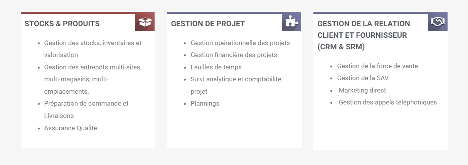Click 'Préparation de commande et Livraisons'
The width and height of the screenshot is (468, 165).
(x=86, y=109)
